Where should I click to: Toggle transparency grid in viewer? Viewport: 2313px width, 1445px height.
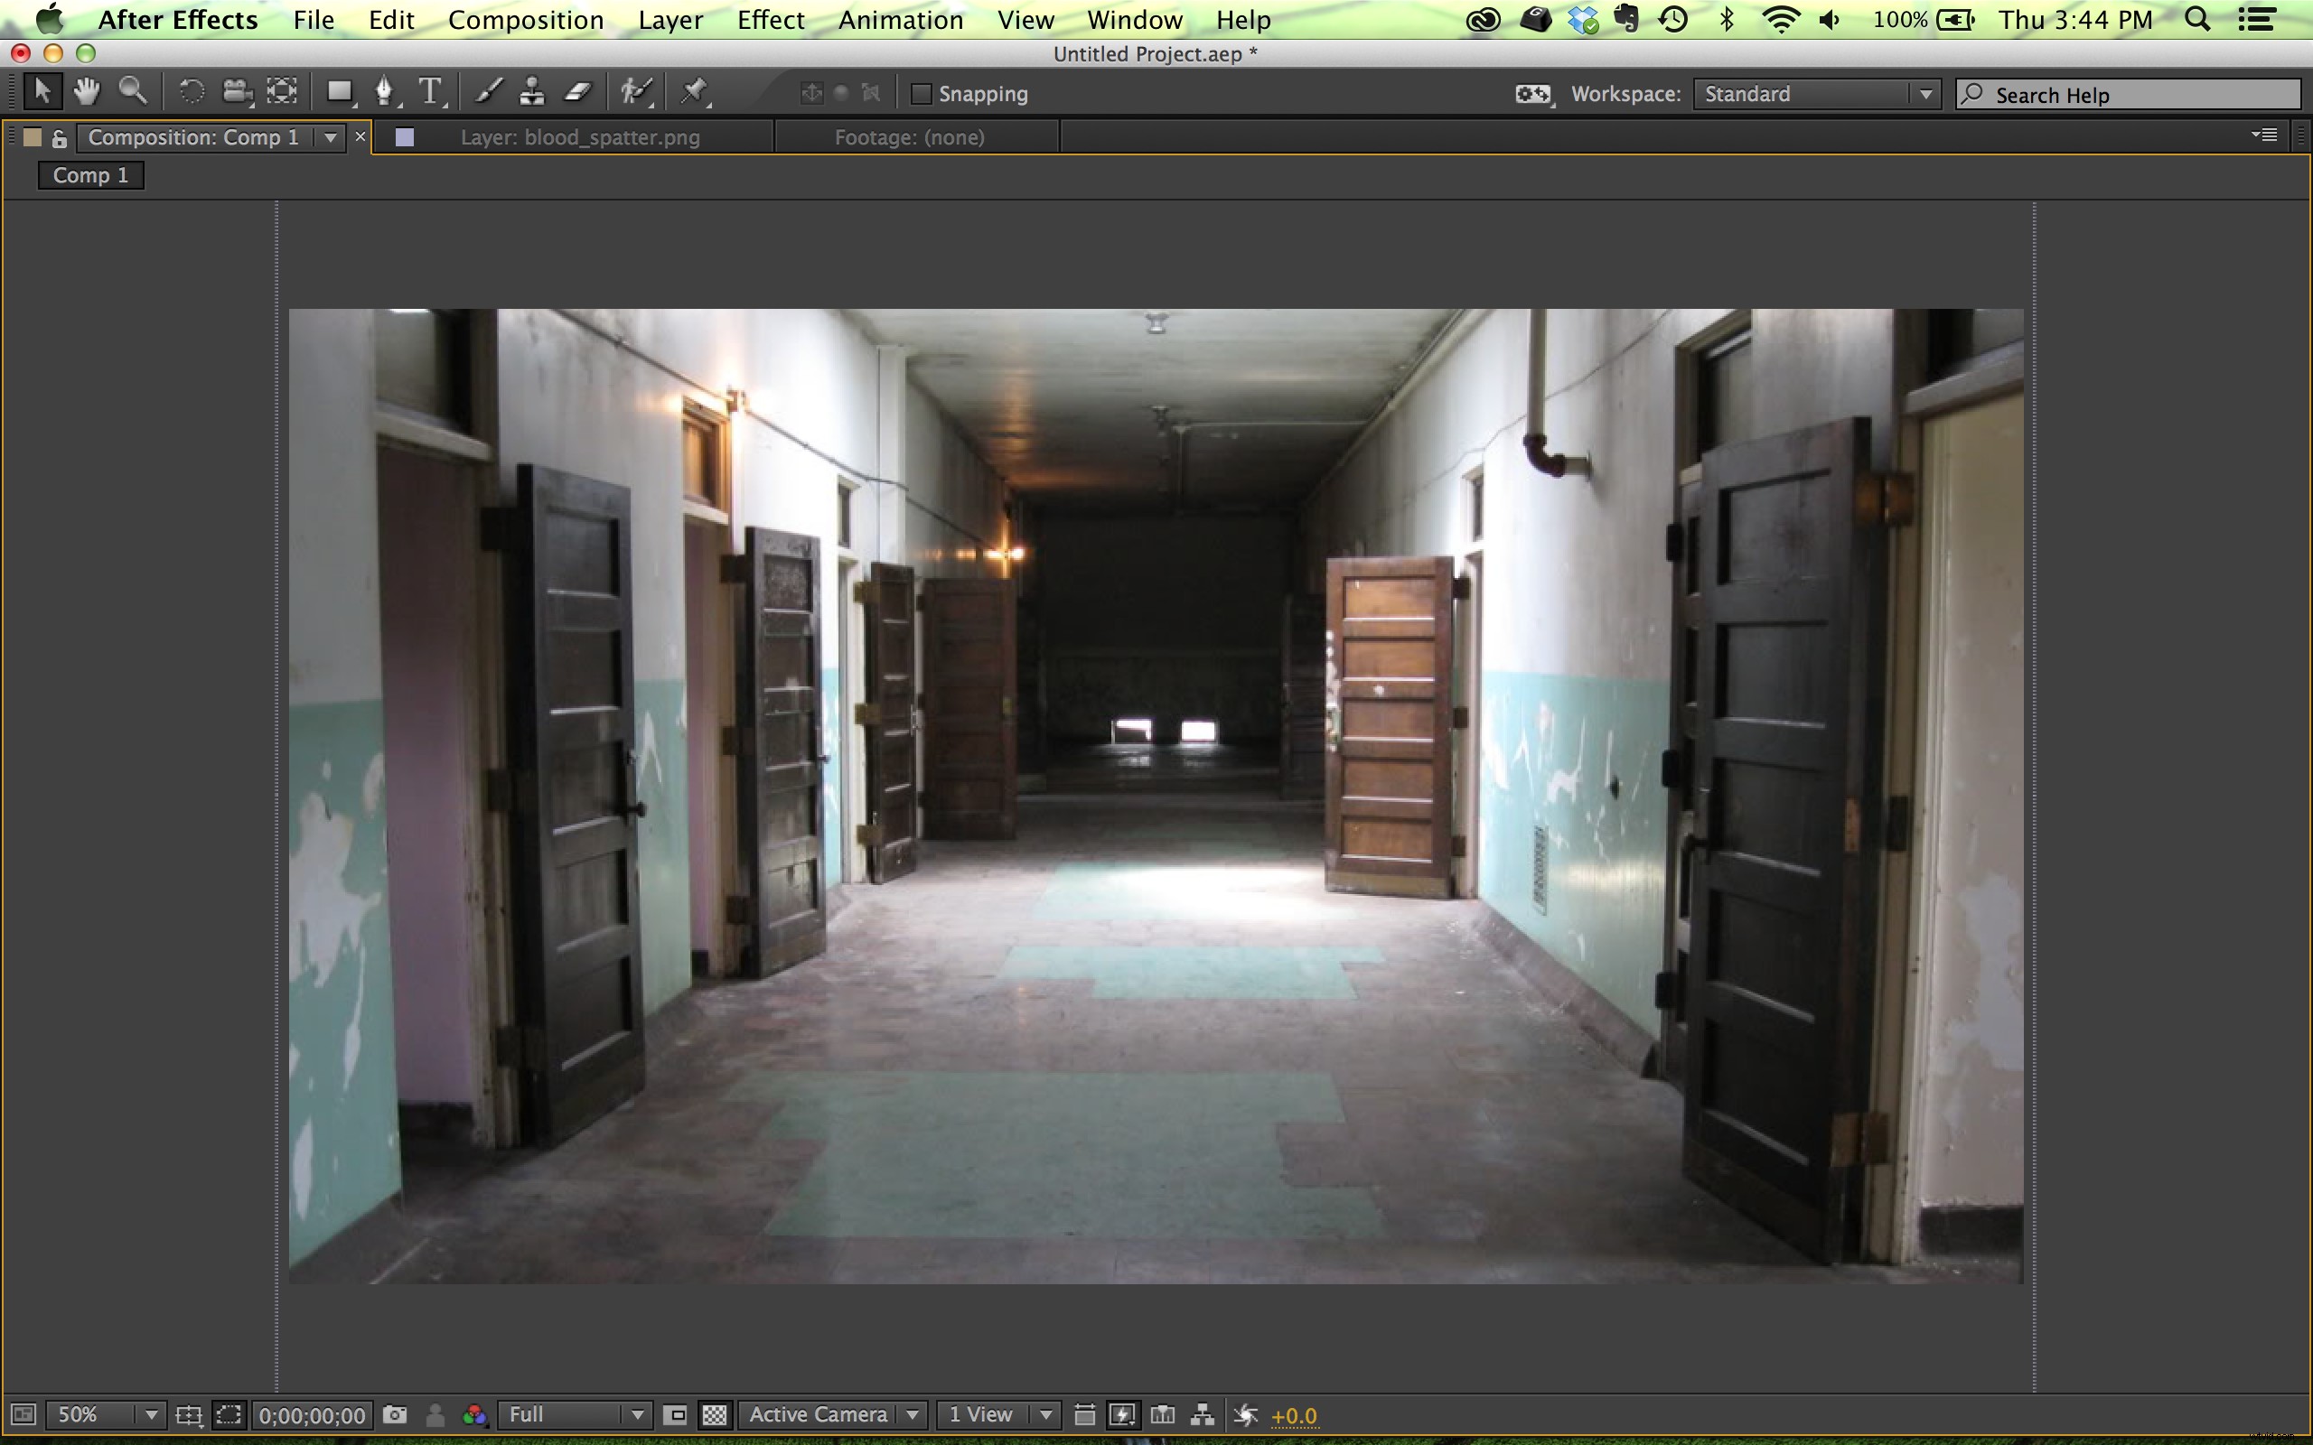coord(714,1414)
